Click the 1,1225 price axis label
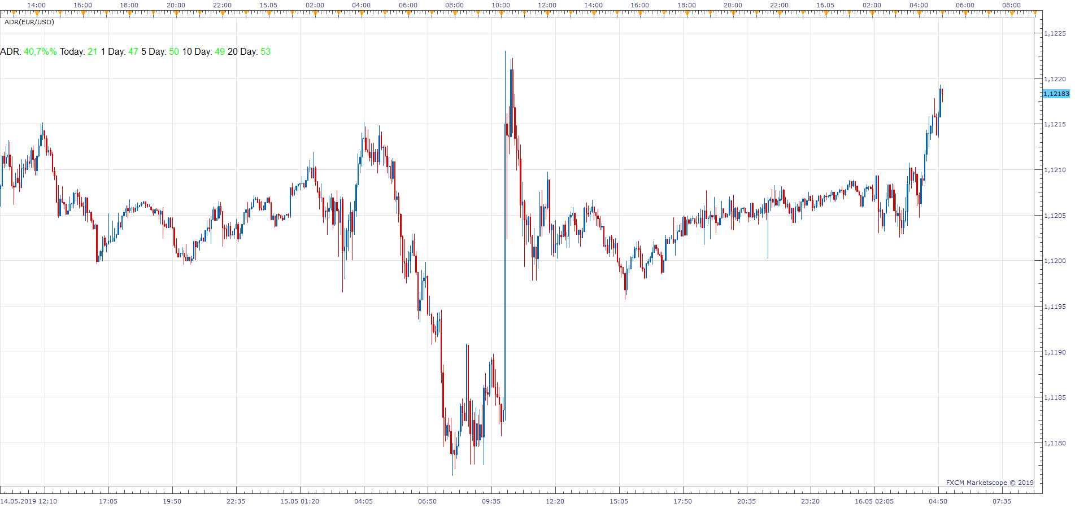This screenshot has height=508, width=1075. click(x=1055, y=33)
